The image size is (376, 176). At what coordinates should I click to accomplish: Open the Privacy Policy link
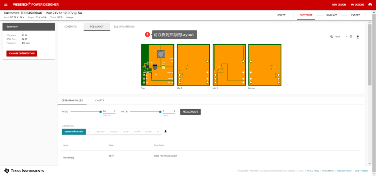(x=313, y=171)
